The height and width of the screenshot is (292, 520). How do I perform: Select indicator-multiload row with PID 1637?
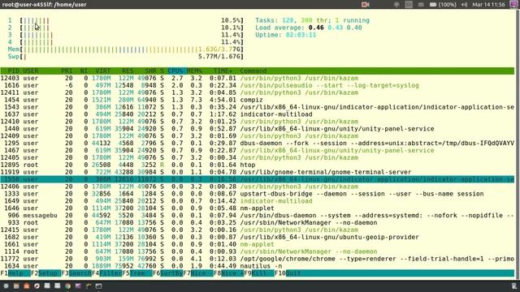(258, 114)
